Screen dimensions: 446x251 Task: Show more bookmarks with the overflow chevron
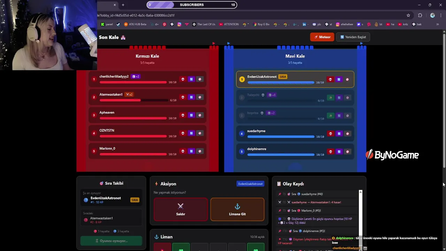pos(437,24)
